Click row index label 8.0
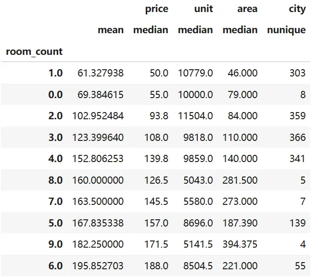 click(55, 180)
